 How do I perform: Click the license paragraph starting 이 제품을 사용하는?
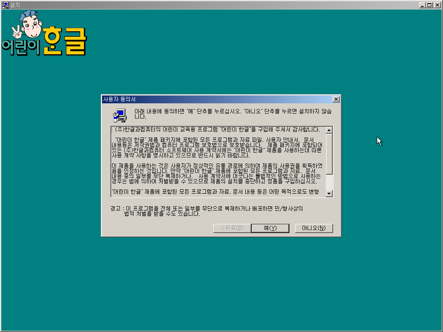217,173
